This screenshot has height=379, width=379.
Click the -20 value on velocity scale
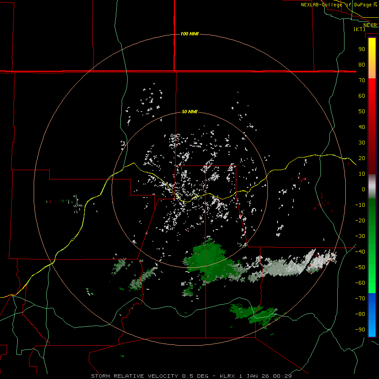pyautogui.click(x=360, y=220)
